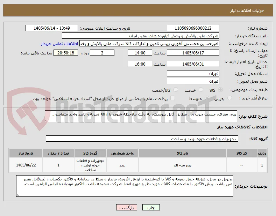This screenshot has height=216, width=276.
Task: Select the کالا radio button
Action: (220, 90)
